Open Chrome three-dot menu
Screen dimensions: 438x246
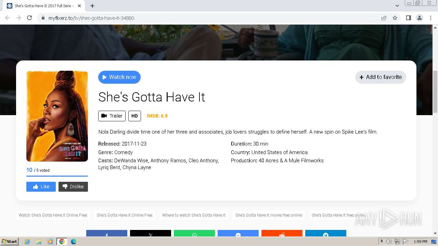(431, 18)
